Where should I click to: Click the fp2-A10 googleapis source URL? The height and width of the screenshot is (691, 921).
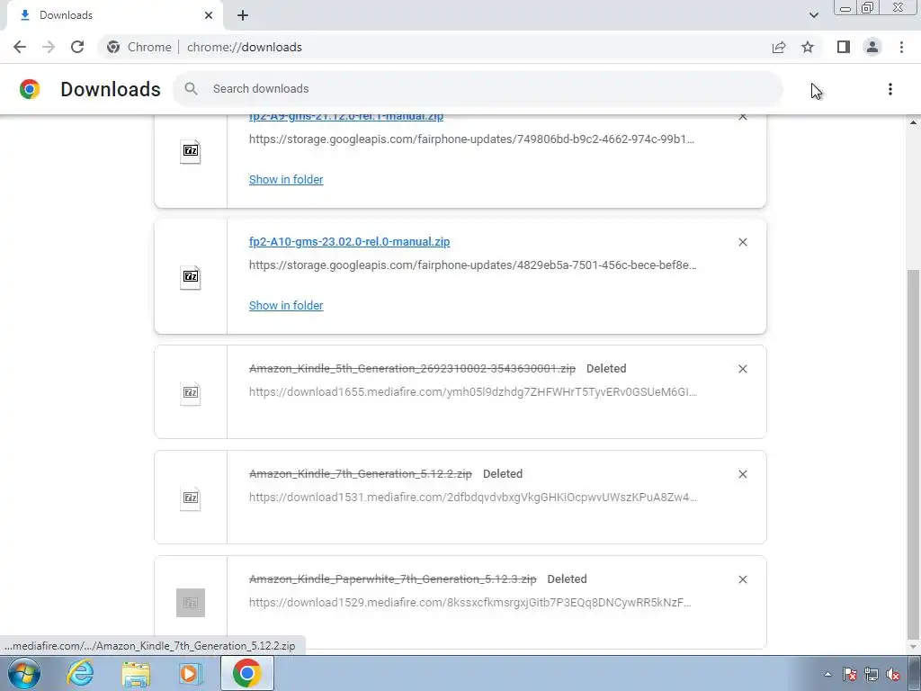point(473,265)
